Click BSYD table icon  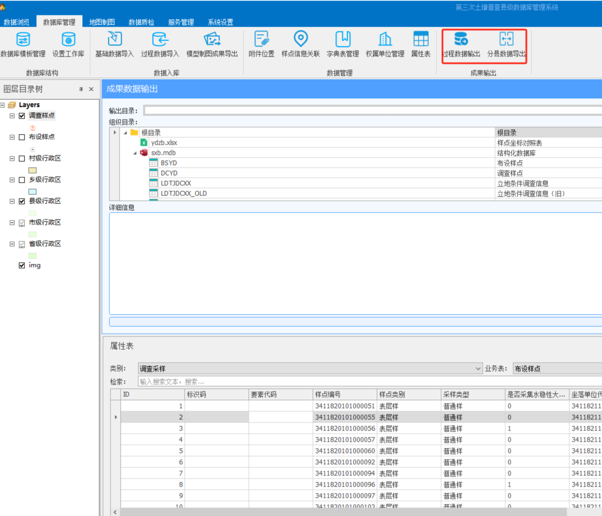(x=154, y=163)
